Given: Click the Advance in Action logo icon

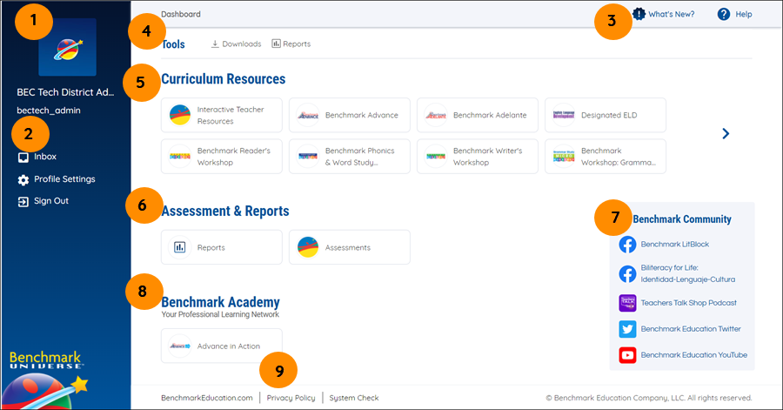Looking at the screenshot, I should pyautogui.click(x=180, y=346).
